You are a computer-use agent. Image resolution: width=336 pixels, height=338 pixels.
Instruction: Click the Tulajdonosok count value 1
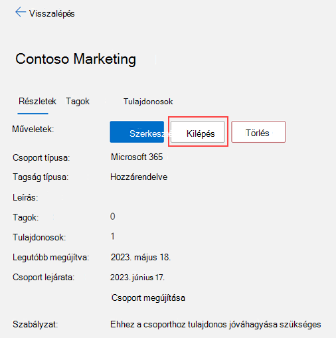click(x=113, y=236)
